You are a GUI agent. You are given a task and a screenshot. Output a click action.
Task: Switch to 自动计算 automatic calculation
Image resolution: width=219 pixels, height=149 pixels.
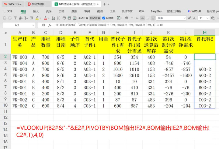[x=95, y=18]
